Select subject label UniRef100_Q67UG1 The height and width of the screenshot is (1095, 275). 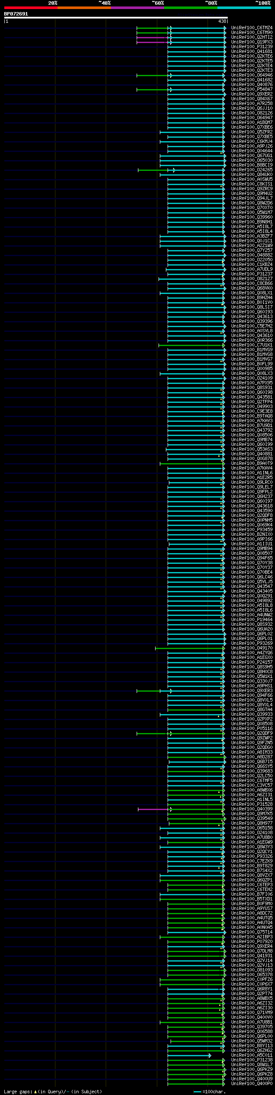252,156
